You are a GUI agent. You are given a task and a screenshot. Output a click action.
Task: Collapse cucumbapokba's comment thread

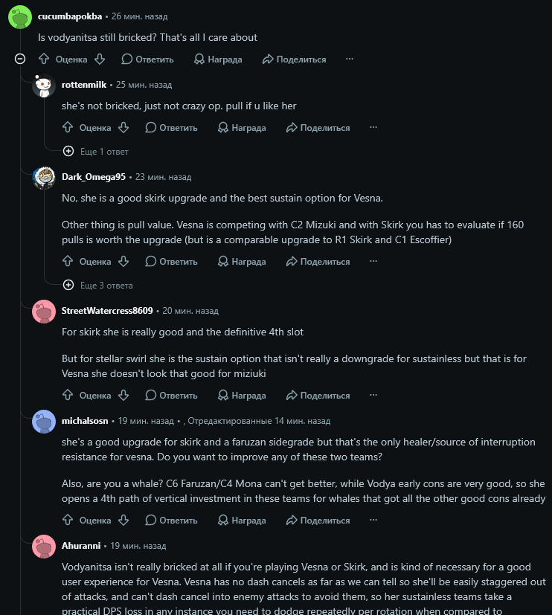pos(20,59)
